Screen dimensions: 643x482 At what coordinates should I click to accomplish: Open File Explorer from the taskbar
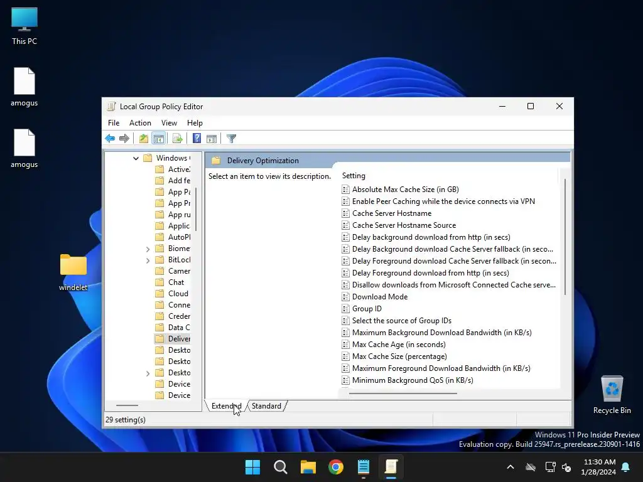tap(308, 467)
